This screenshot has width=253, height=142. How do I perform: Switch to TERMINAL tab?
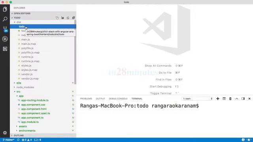tap(137, 99)
